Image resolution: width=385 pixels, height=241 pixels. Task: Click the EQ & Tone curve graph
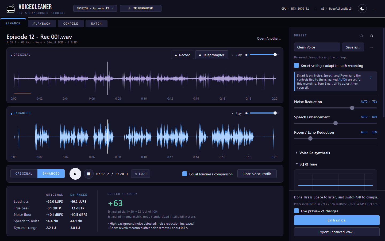click(x=336, y=180)
